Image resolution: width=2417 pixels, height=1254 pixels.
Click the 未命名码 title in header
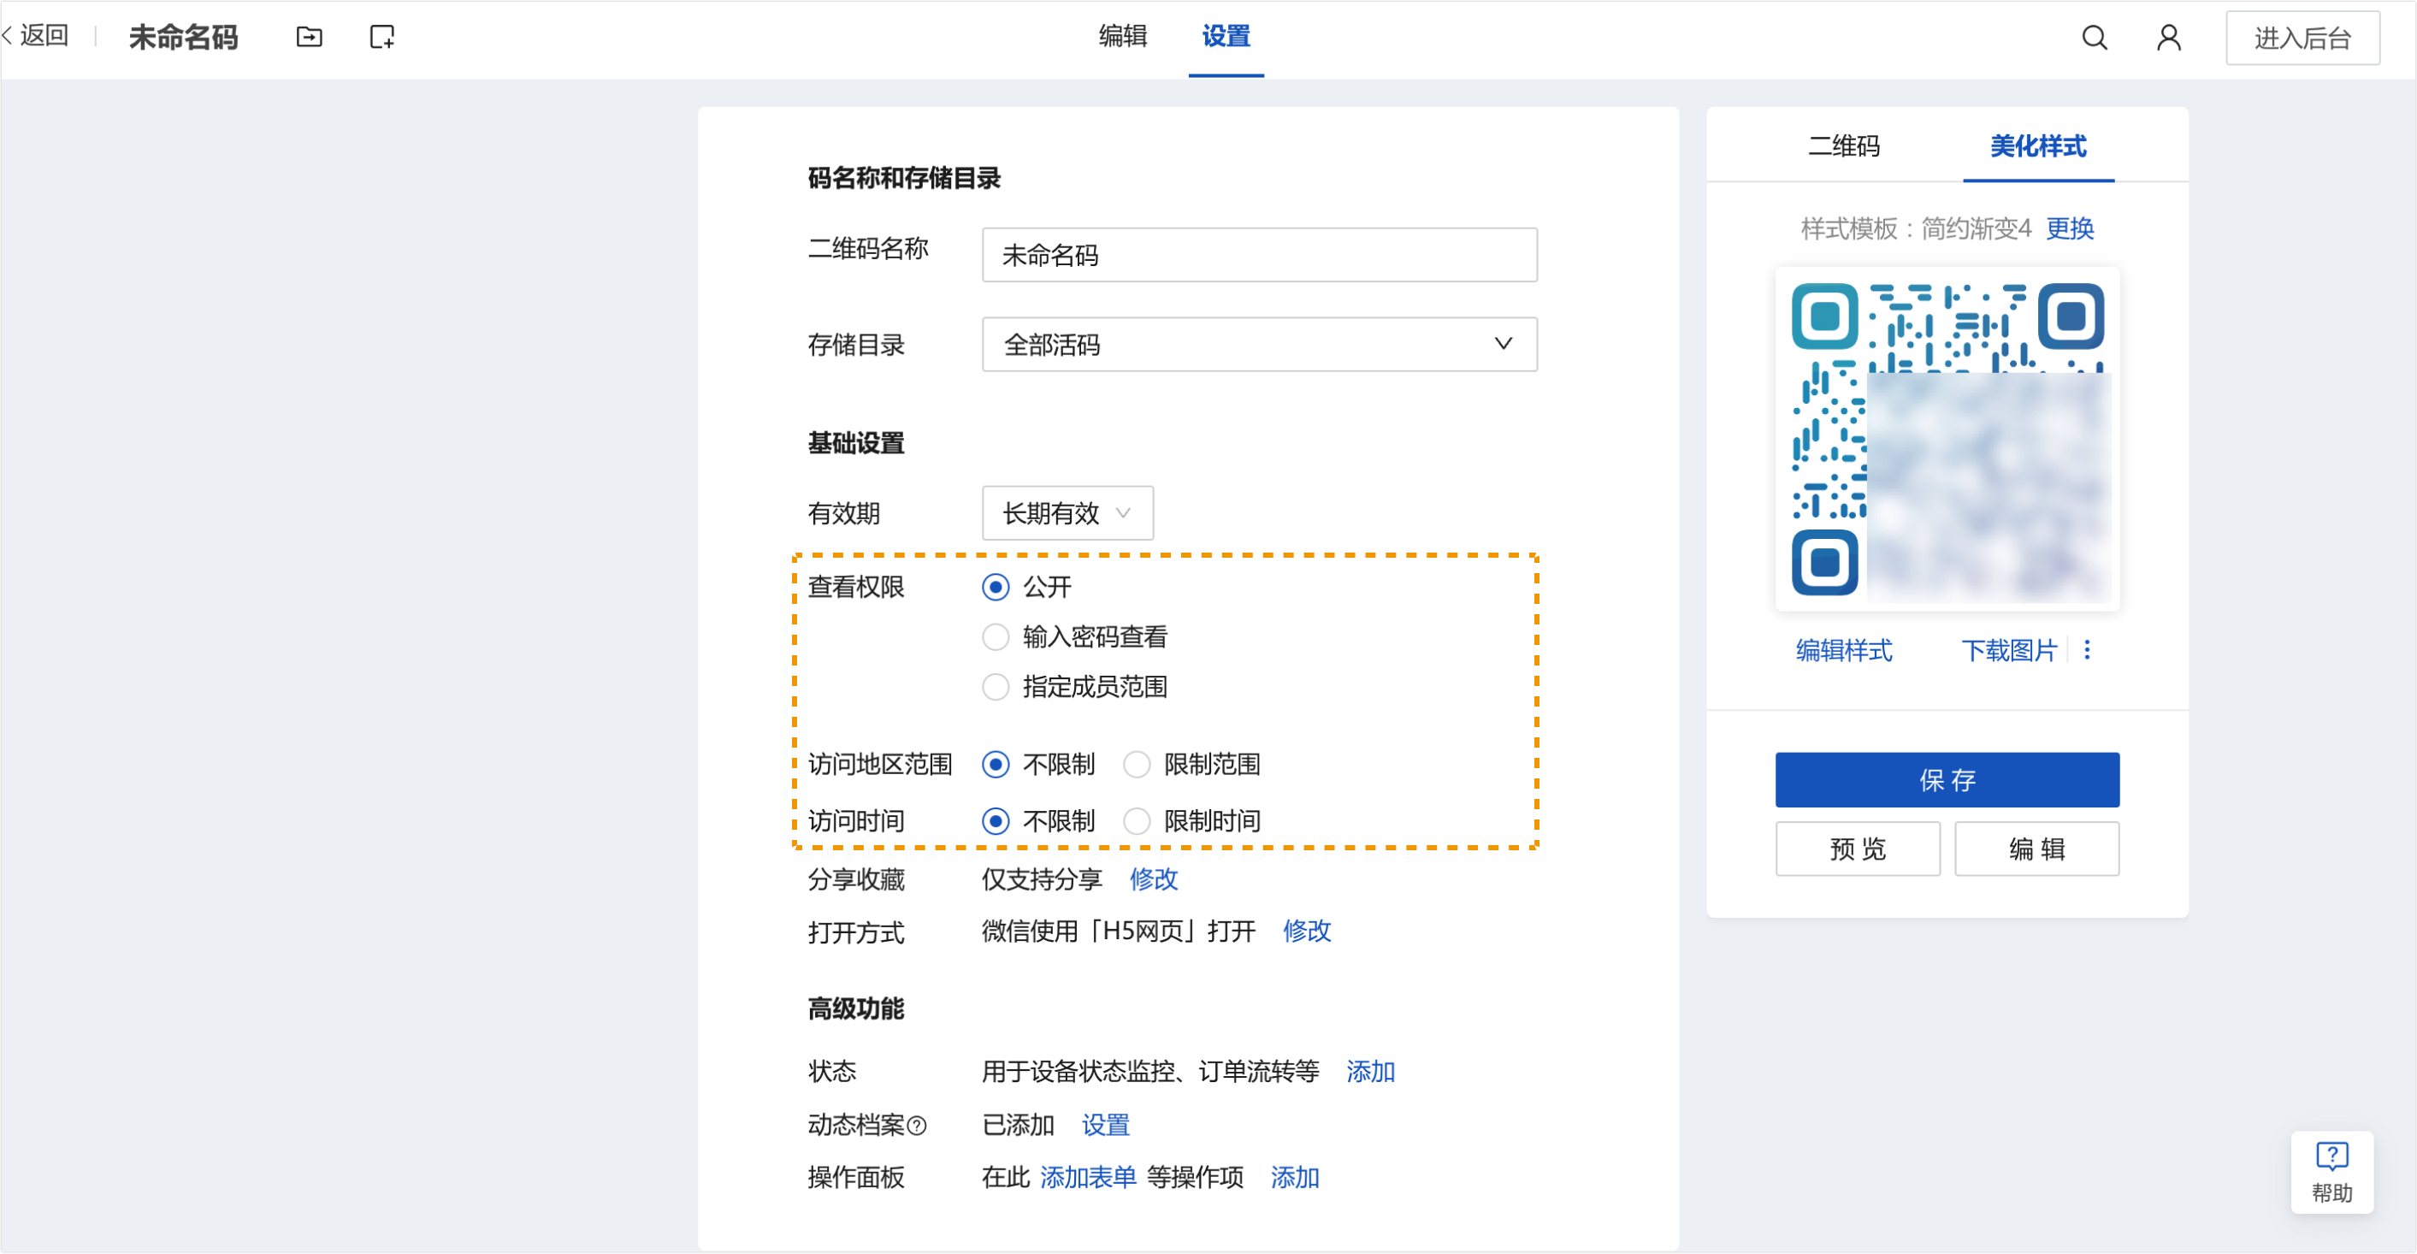(183, 37)
